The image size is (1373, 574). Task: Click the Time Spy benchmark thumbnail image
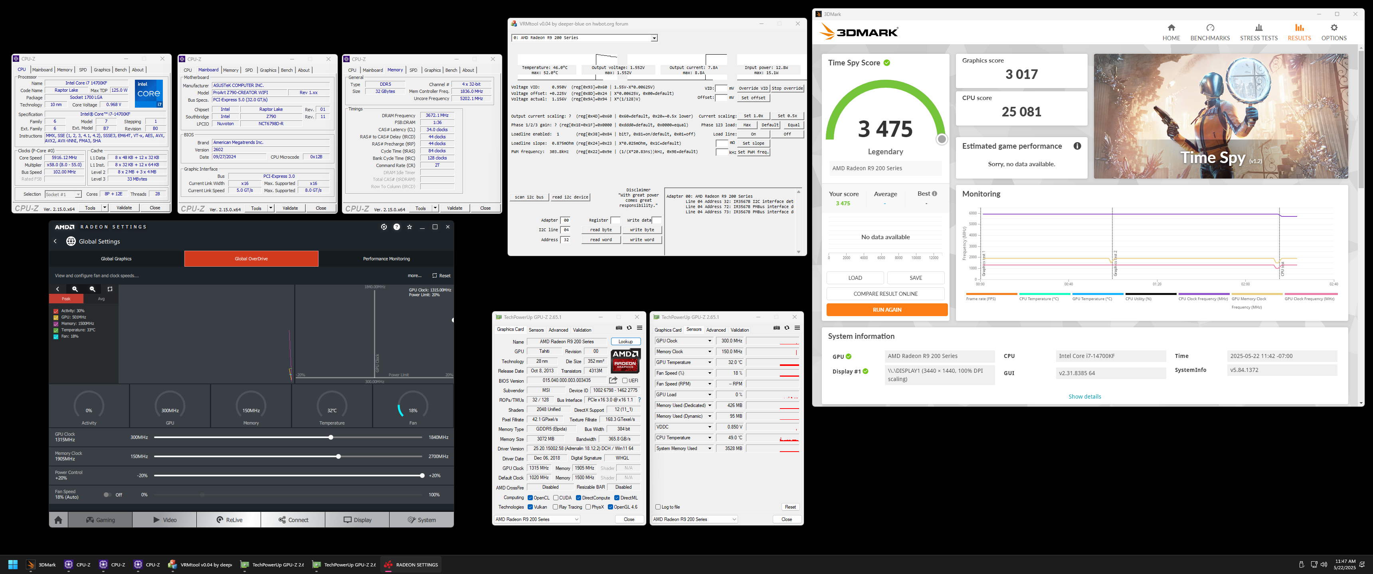[1221, 116]
